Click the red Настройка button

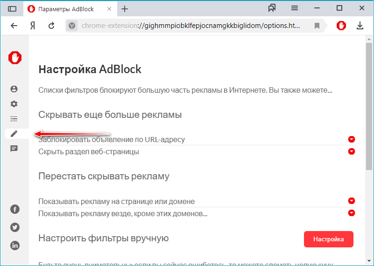(x=328, y=239)
